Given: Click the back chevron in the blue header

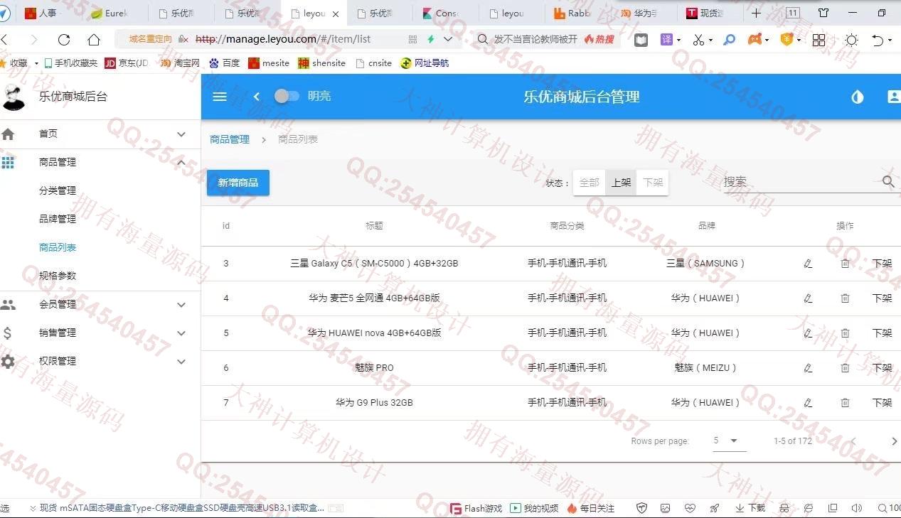Looking at the screenshot, I should [257, 97].
